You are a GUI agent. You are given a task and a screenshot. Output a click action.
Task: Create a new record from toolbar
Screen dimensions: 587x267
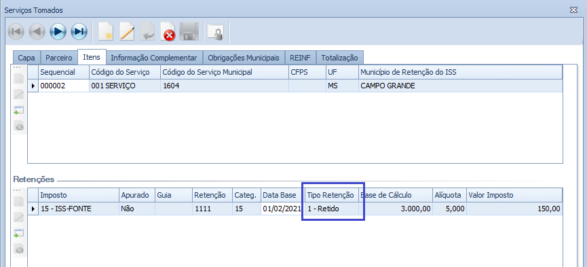(106, 31)
